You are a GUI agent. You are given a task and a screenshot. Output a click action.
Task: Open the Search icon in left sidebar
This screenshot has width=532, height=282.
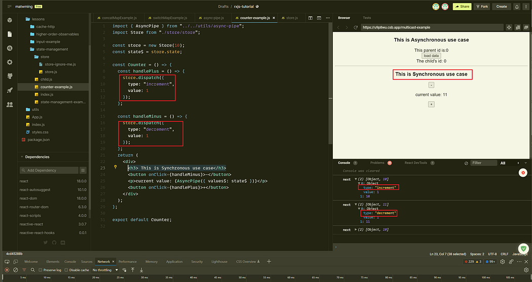[10, 48]
